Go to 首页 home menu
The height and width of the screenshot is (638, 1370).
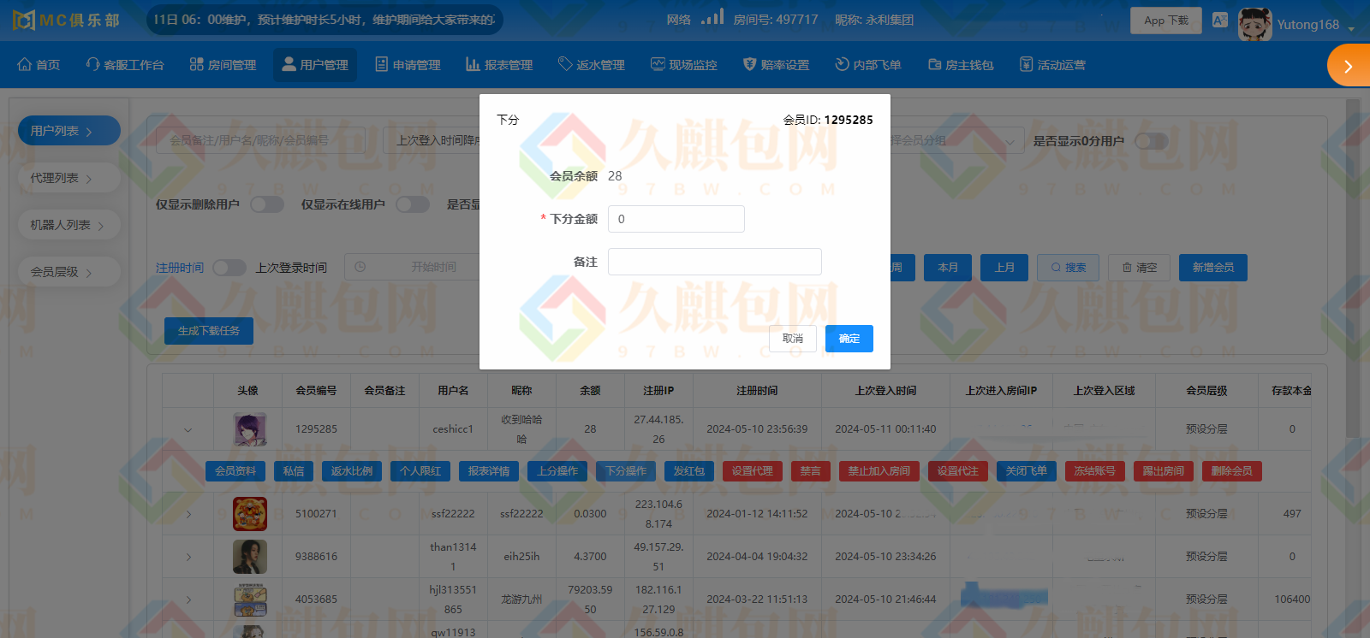coord(39,65)
